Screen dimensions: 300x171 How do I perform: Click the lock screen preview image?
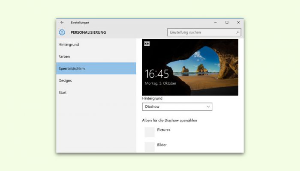click(x=190, y=67)
